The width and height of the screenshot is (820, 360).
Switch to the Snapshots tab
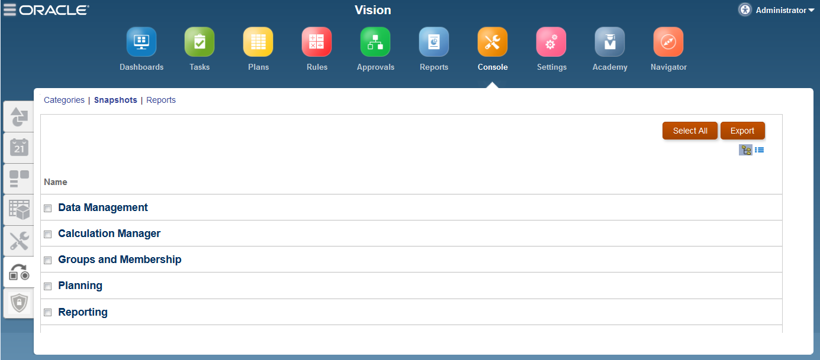(x=115, y=100)
